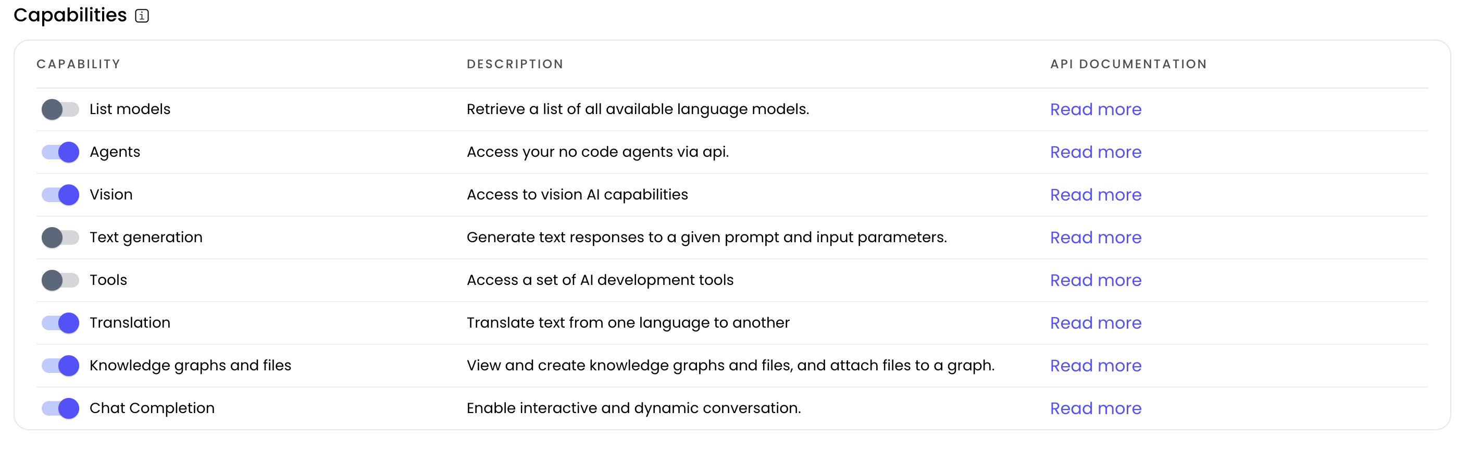Screen dimensions: 1469x449
Task: Click Read more for Vision
Action: tap(1095, 195)
